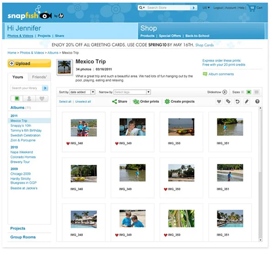
Task: Open the Narrow by Select tags dropdown
Action: point(132,92)
